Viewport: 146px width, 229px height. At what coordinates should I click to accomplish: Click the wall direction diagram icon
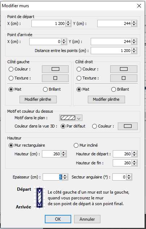(x=39, y=198)
